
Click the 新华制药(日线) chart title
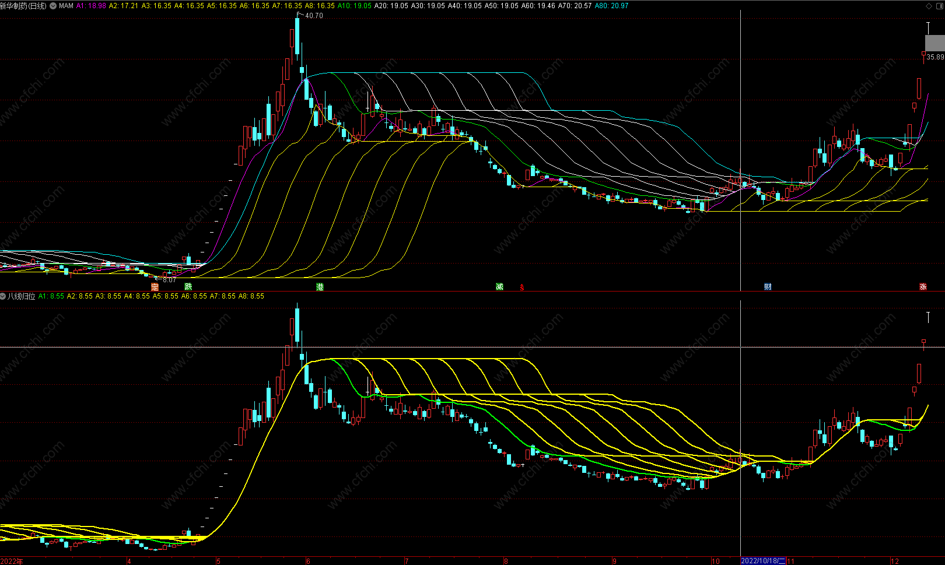[23, 6]
